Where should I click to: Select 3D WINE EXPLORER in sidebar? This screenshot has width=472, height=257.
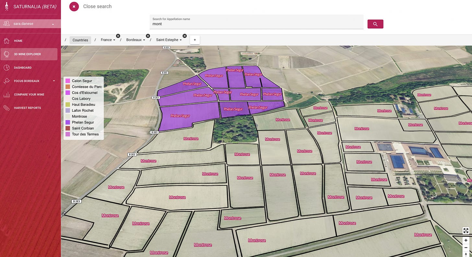29,54
